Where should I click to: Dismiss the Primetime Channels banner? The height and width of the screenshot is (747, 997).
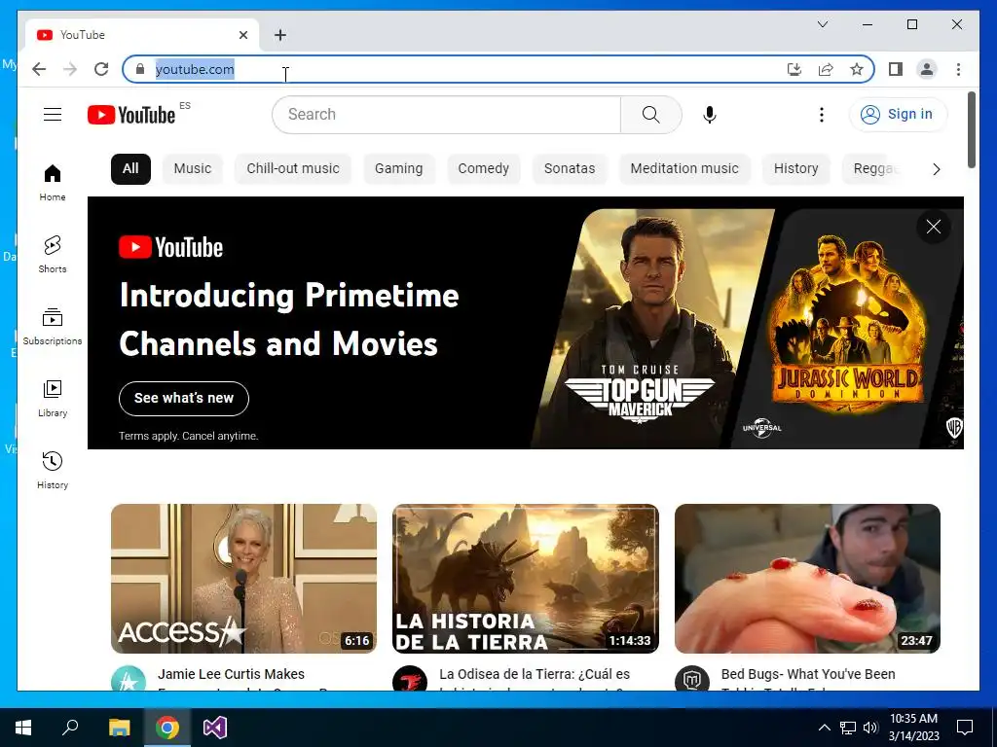point(934,227)
